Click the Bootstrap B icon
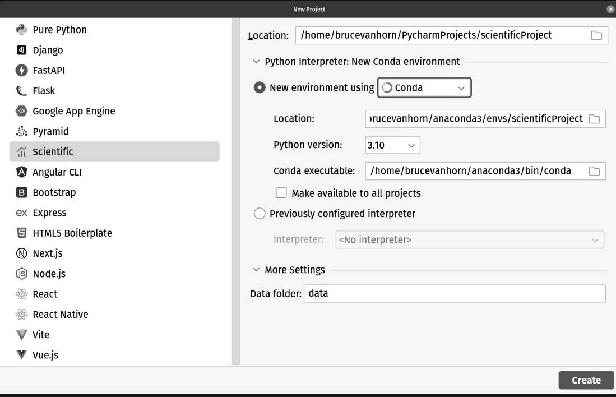The width and height of the screenshot is (616, 397). 22,192
